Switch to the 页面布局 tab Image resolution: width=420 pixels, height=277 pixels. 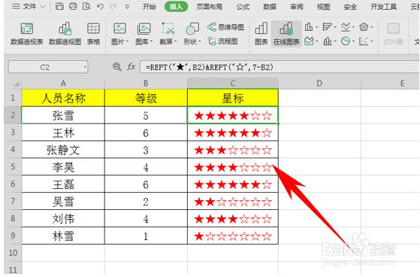[x=210, y=7]
